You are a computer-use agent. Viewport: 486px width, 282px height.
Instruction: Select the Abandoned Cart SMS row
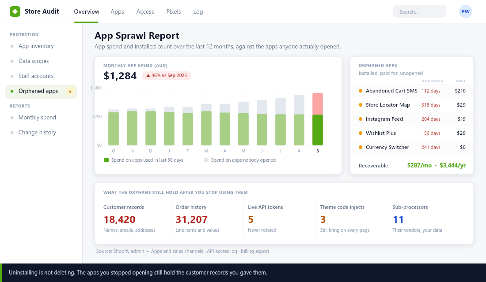tap(412, 91)
